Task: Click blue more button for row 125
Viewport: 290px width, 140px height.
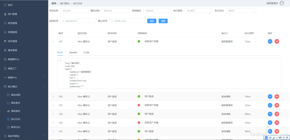Action: (x=270, y=105)
